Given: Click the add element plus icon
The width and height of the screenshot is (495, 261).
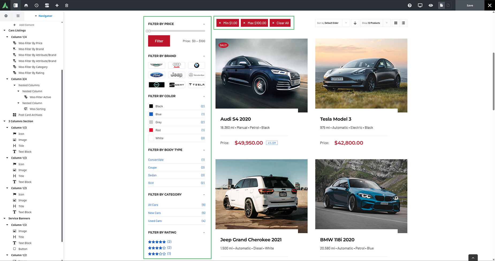Looking at the screenshot, I should point(57,5).
